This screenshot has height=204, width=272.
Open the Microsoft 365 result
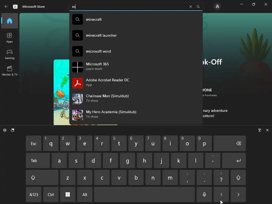(136, 67)
